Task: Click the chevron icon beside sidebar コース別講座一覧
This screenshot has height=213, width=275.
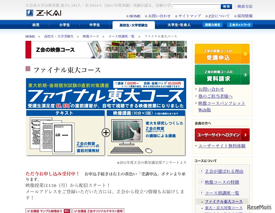Action: click(201, 193)
